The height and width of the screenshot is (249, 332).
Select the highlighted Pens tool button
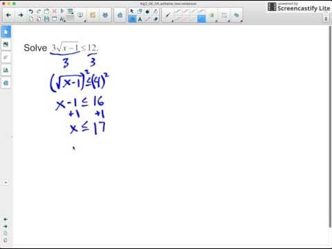132,19
